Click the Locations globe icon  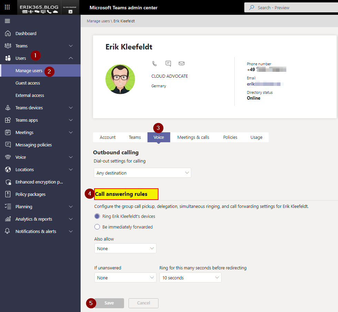tap(8, 169)
